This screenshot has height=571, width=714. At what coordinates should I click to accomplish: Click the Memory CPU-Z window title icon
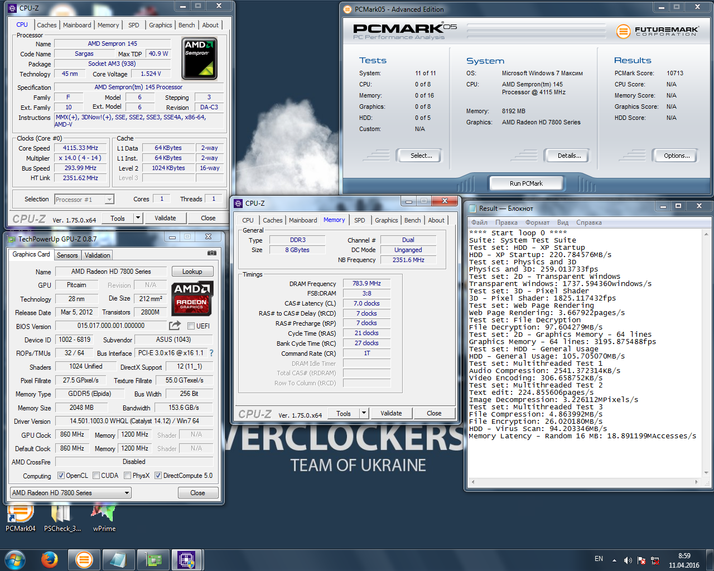(x=238, y=203)
